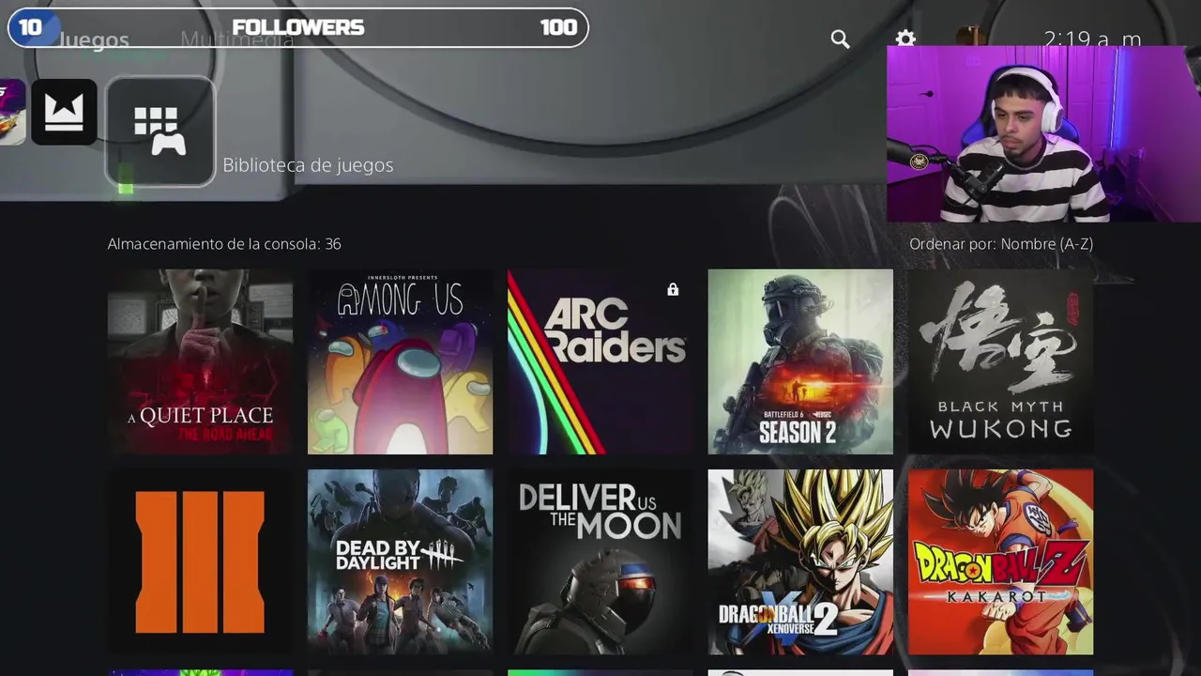1201x676 pixels.
Task: Select the crown app icon
Action: (64, 112)
